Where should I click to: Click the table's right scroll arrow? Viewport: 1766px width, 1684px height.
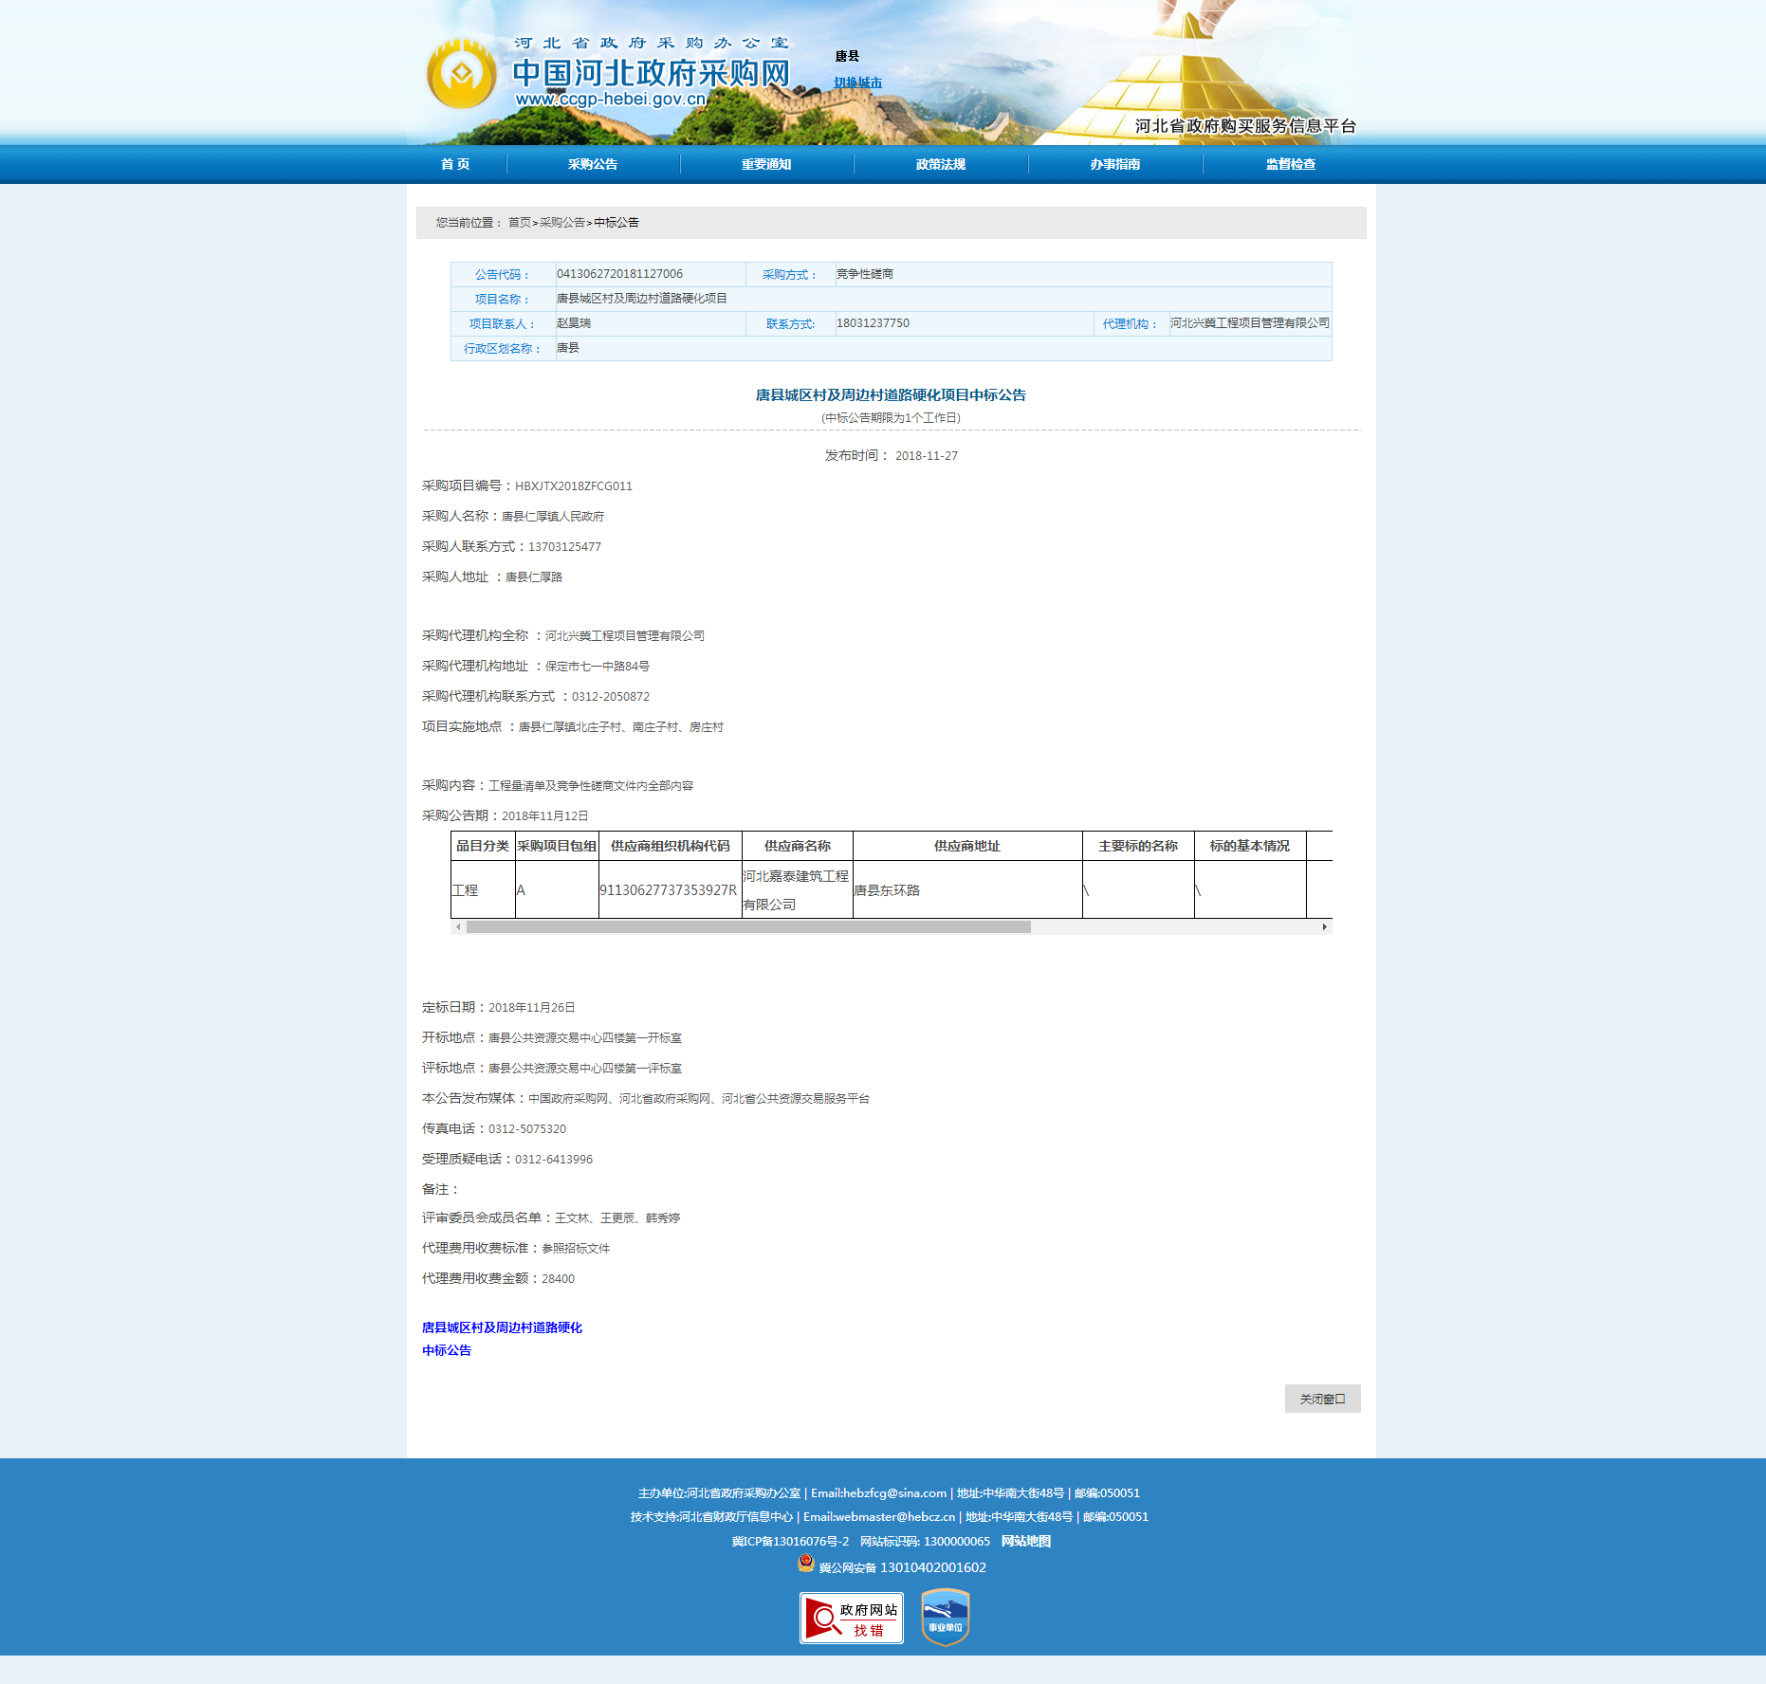[x=1324, y=927]
